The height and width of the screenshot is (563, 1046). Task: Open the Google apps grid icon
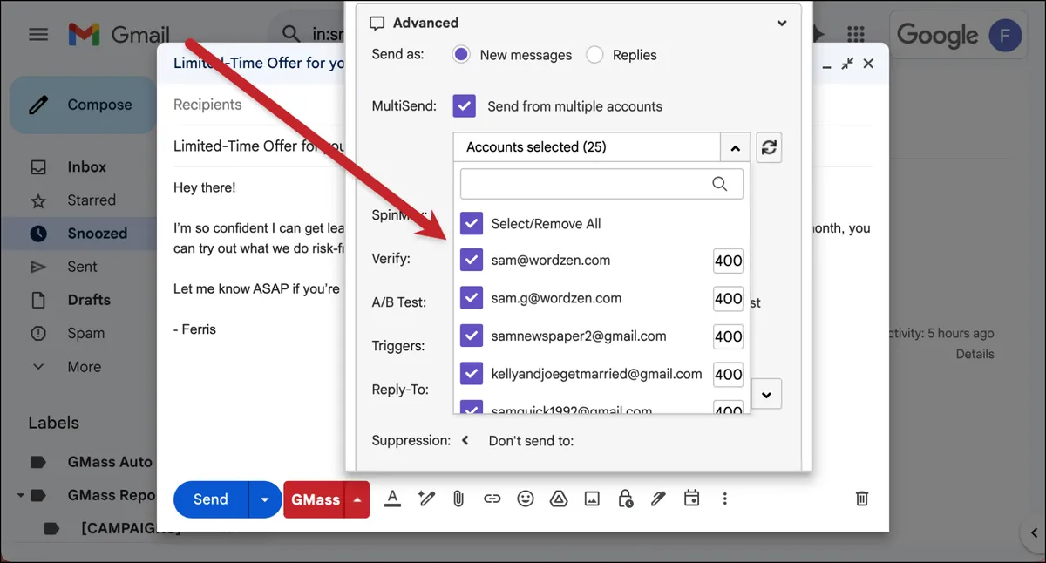[856, 34]
